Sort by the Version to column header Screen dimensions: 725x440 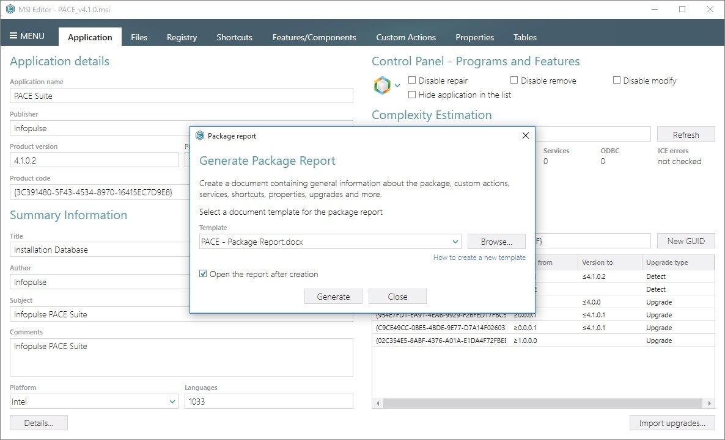click(x=610, y=262)
